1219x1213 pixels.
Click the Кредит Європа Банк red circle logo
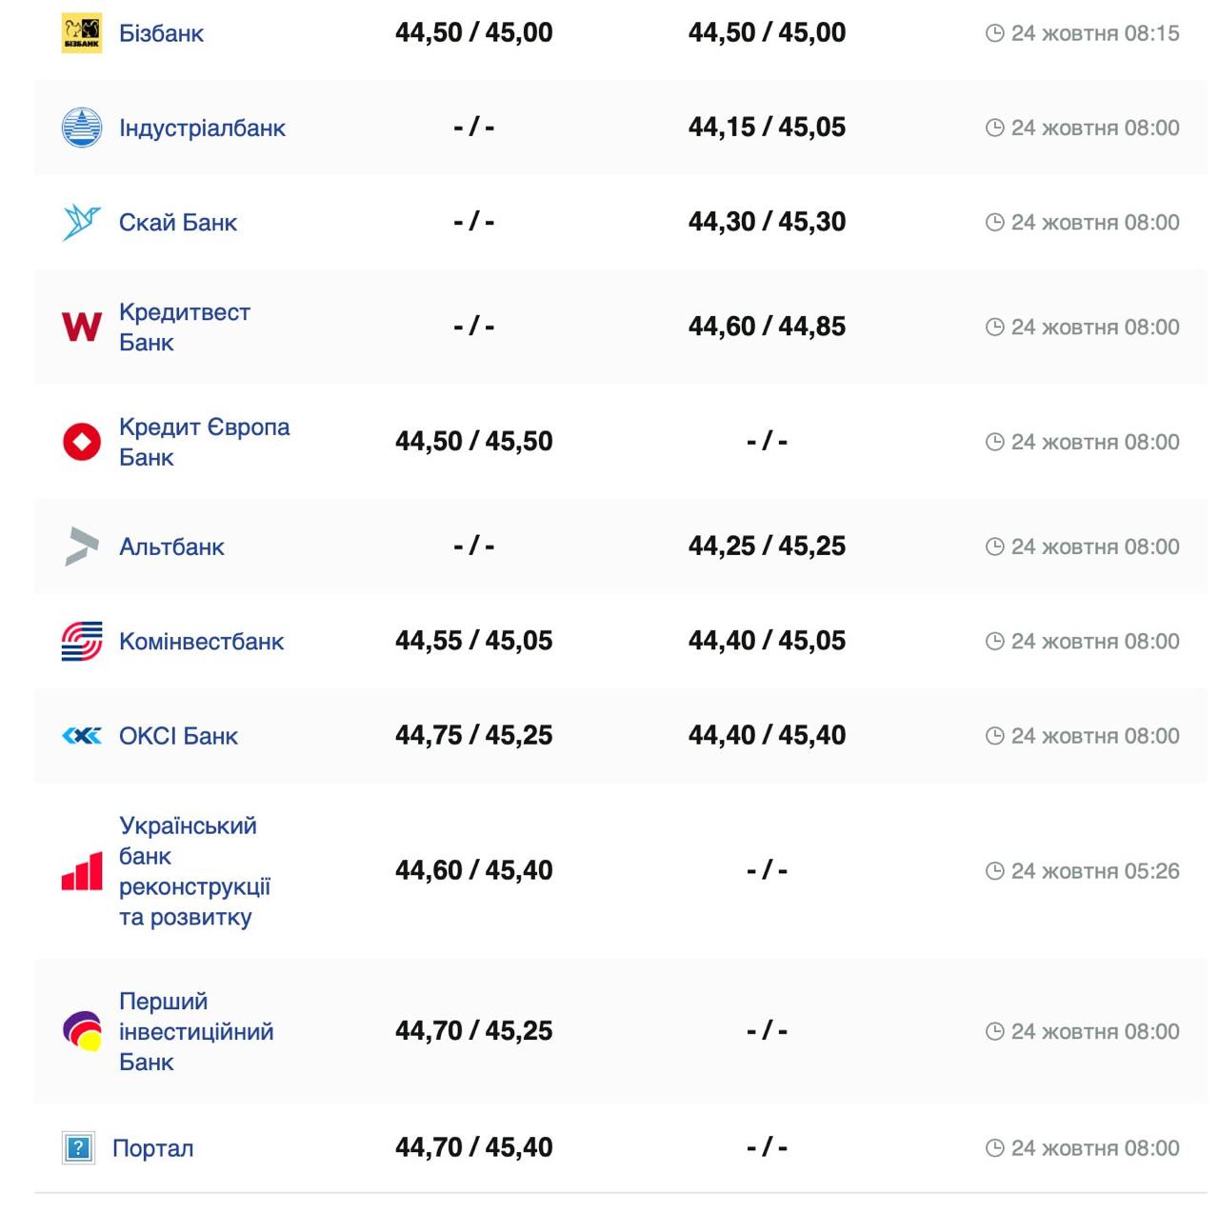click(x=81, y=442)
